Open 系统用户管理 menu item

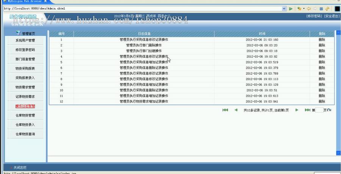click(x=25, y=40)
